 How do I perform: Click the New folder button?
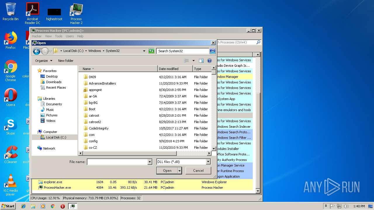click(x=66, y=61)
